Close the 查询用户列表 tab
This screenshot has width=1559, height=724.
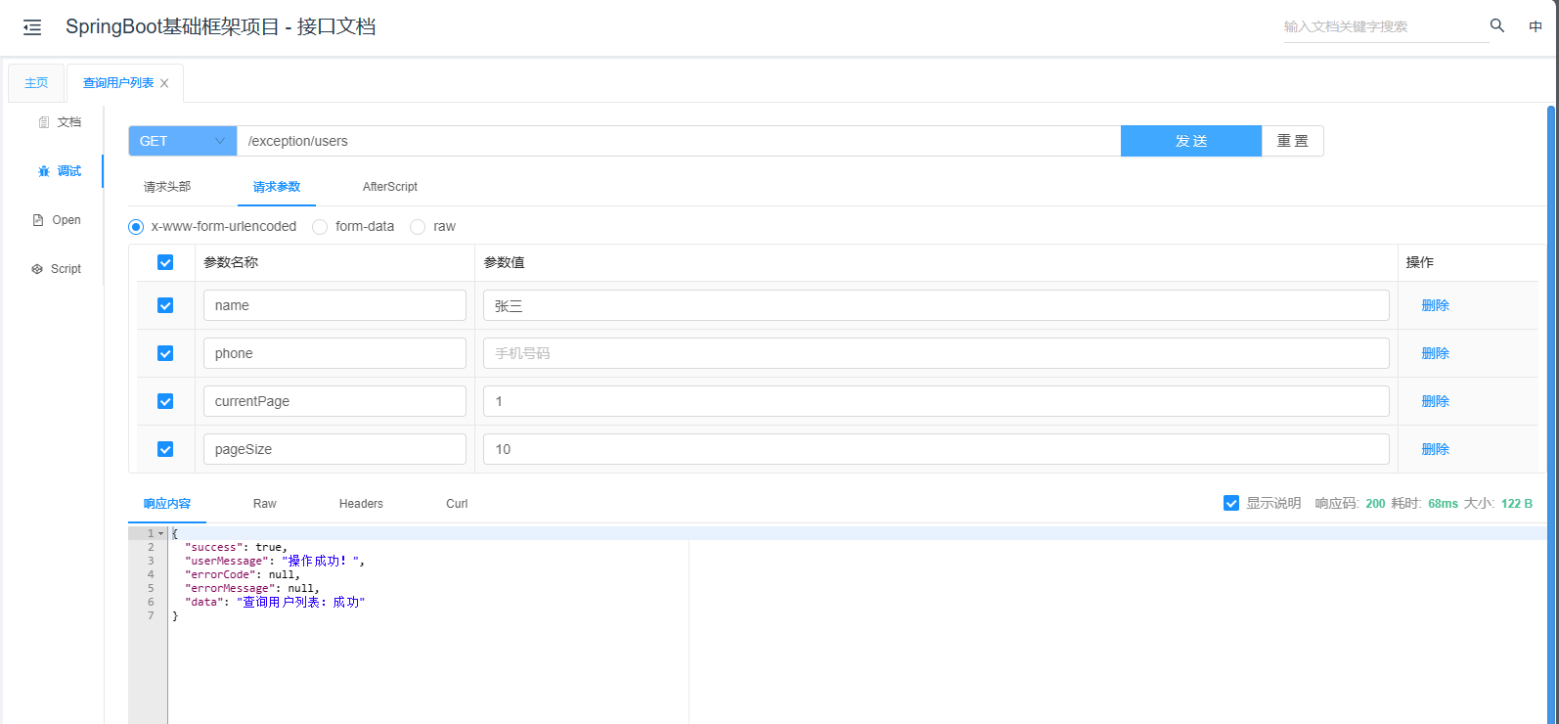tap(164, 83)
